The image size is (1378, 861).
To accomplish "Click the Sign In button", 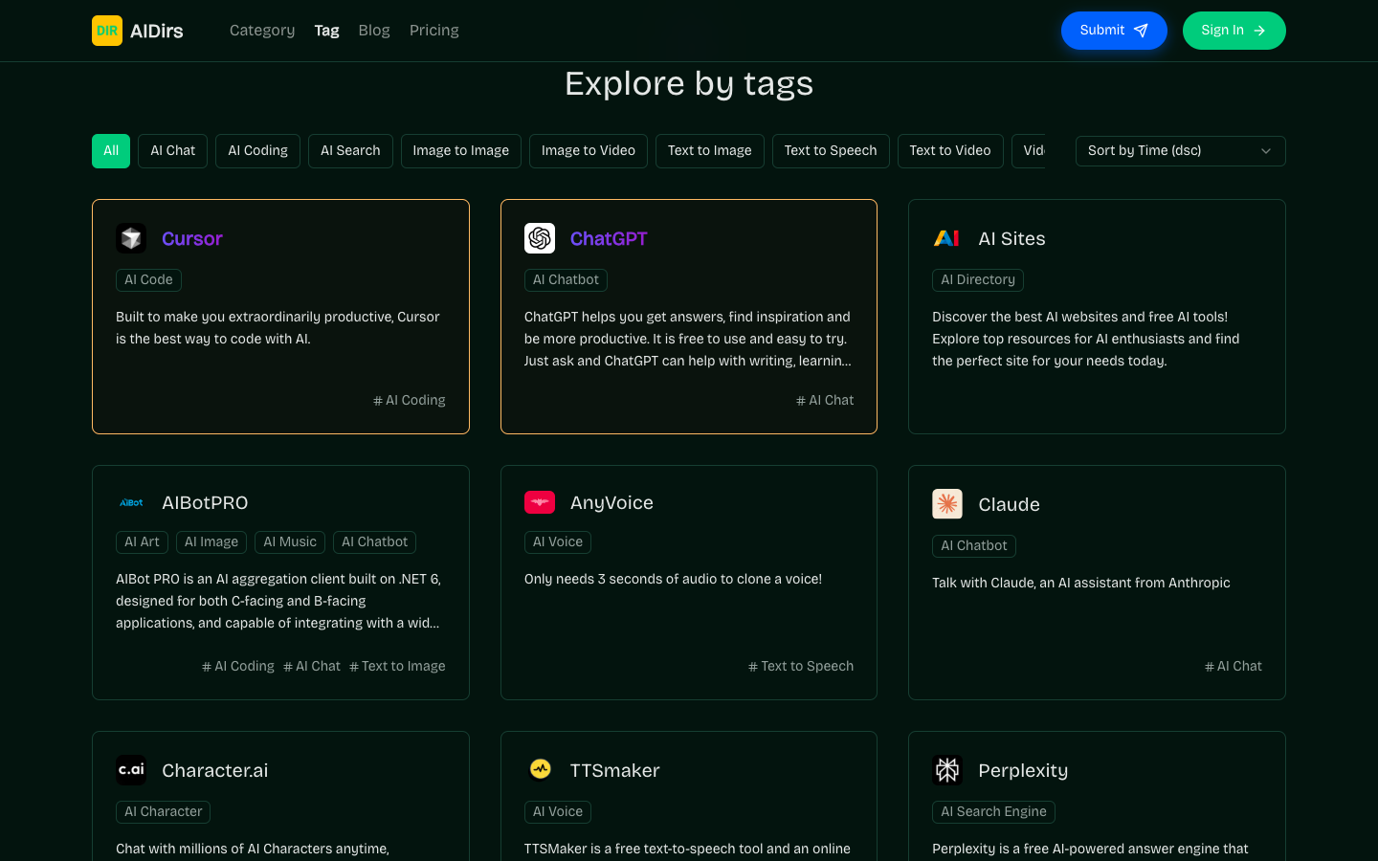I will tap(1234, 31).
